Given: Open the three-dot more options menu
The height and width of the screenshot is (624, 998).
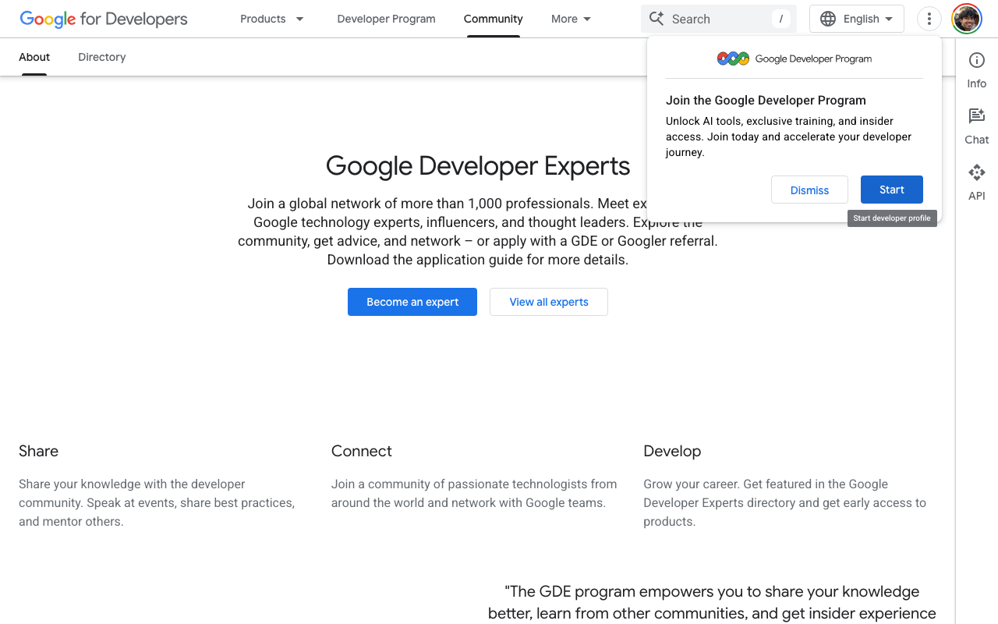Looking at the screenshot, I should pyautogui.click(x=929, y=18).
